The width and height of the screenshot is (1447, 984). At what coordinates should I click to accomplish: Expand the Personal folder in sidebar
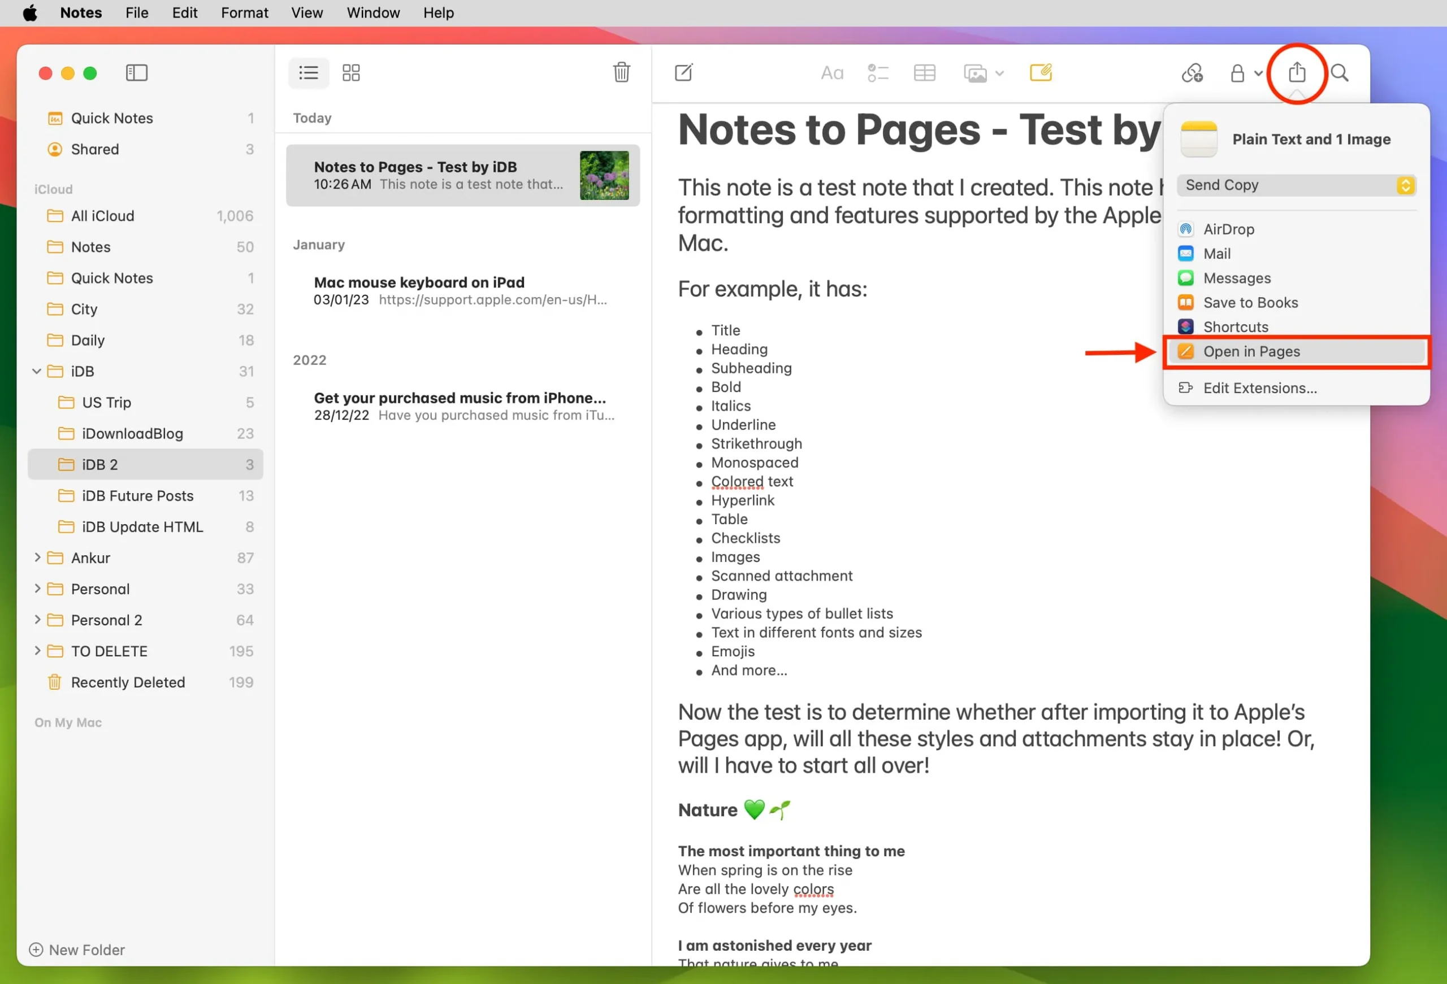pyautogui.click(x=37, y=589)
